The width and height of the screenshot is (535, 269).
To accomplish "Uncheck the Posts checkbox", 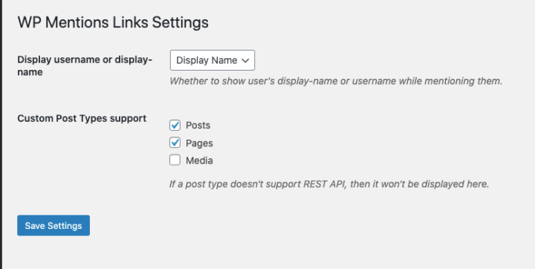I will 175,126.
